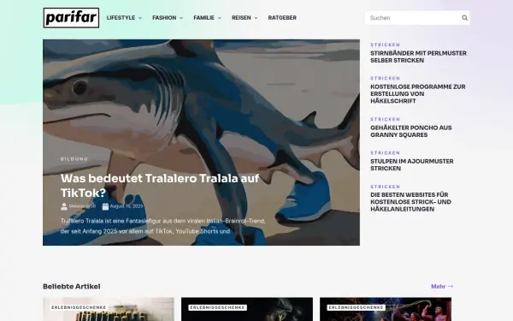The image size is (513, 321).
Task: Click the arrow next to Mehr
Action: click(x=451, y=286)
